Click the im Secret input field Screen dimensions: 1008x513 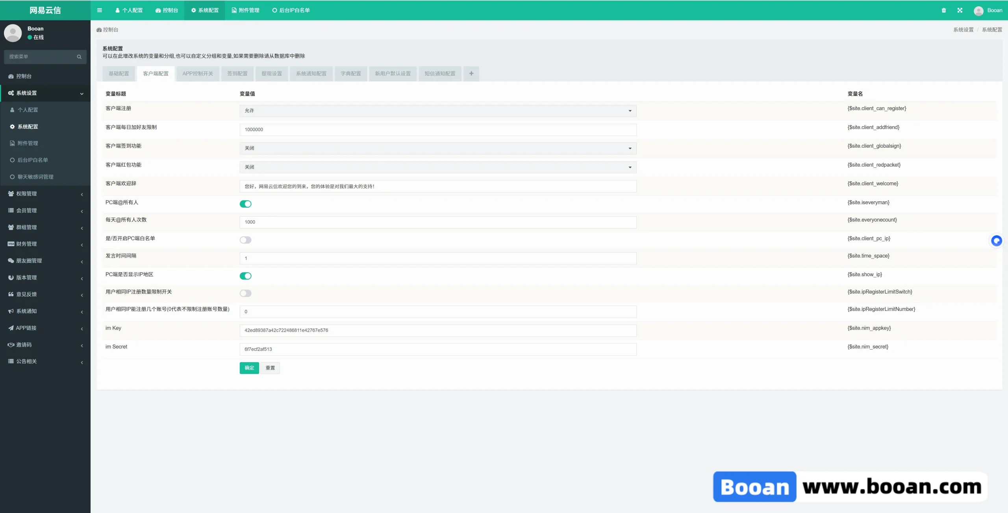[437, 349]
